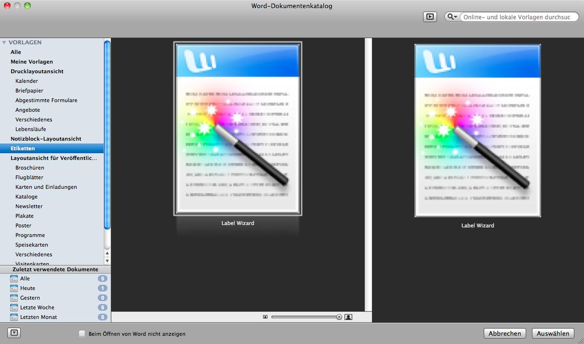Select Verschiedenes under Drucklayoutansicht
This screenshot has width=584, height=344.
point(34,120)
